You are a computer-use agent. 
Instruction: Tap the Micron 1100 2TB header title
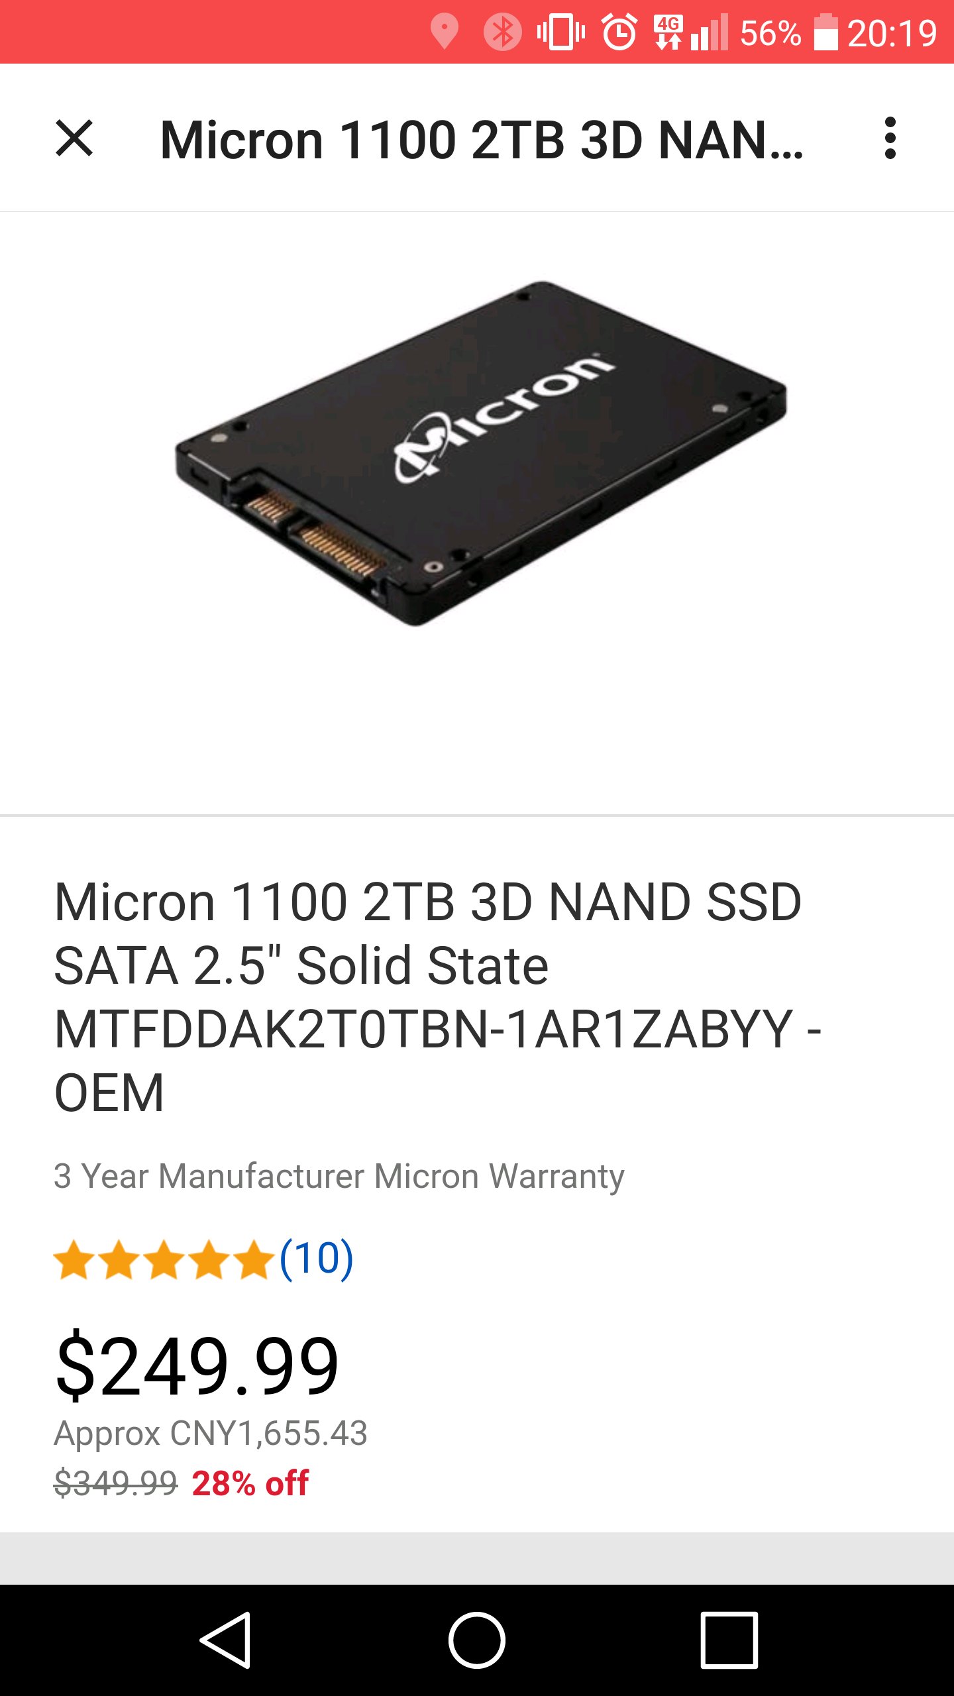coord(482,140)
